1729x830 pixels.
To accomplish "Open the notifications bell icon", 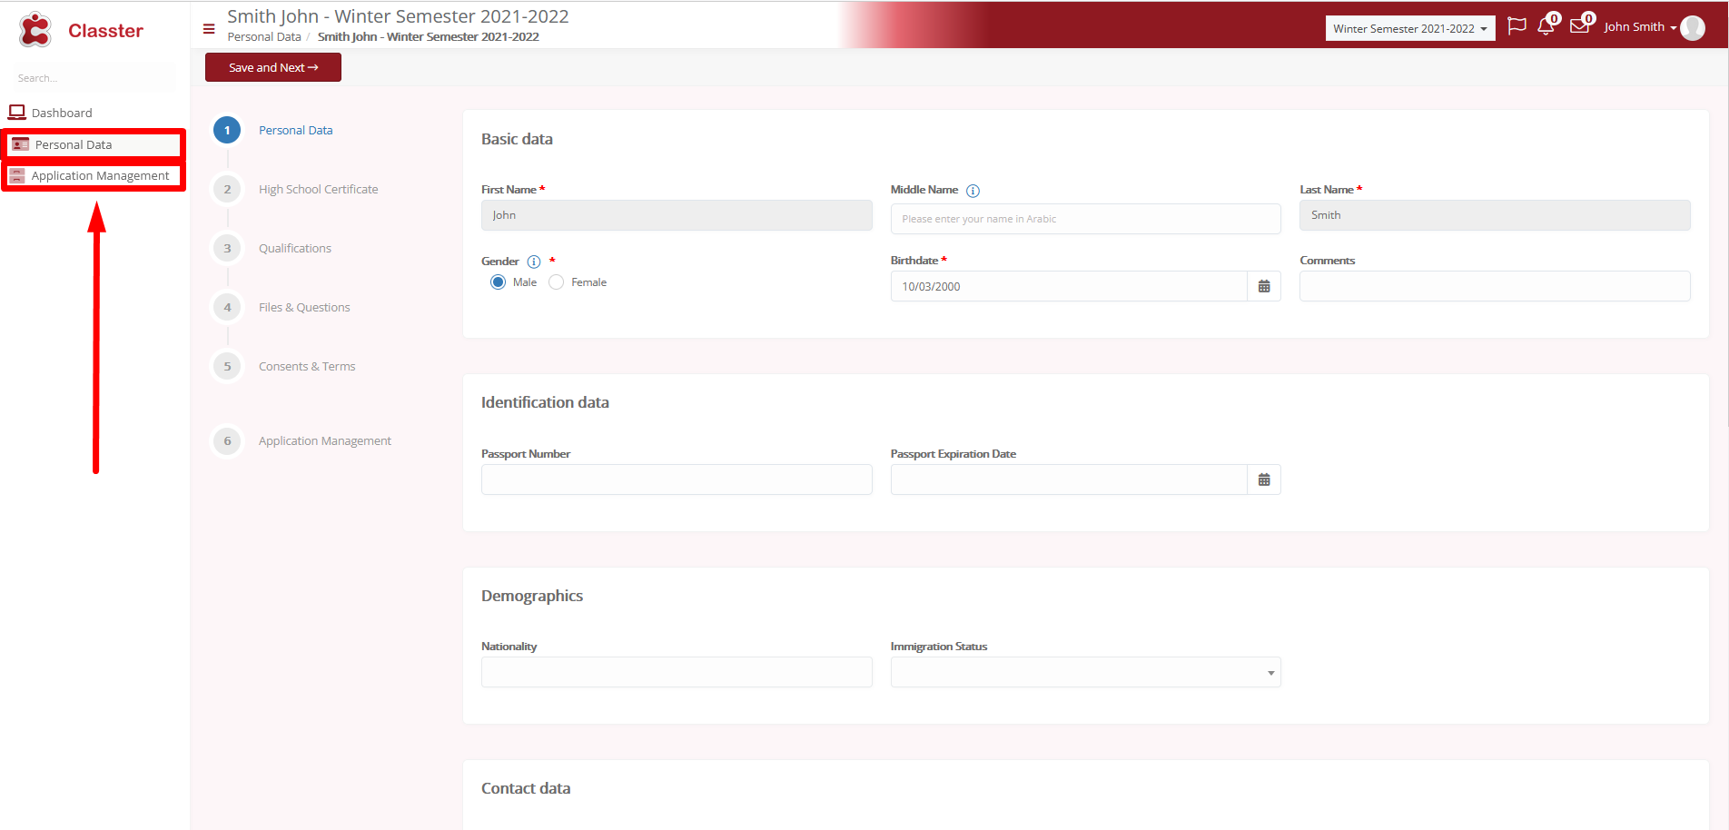I will click(1546, 26).
